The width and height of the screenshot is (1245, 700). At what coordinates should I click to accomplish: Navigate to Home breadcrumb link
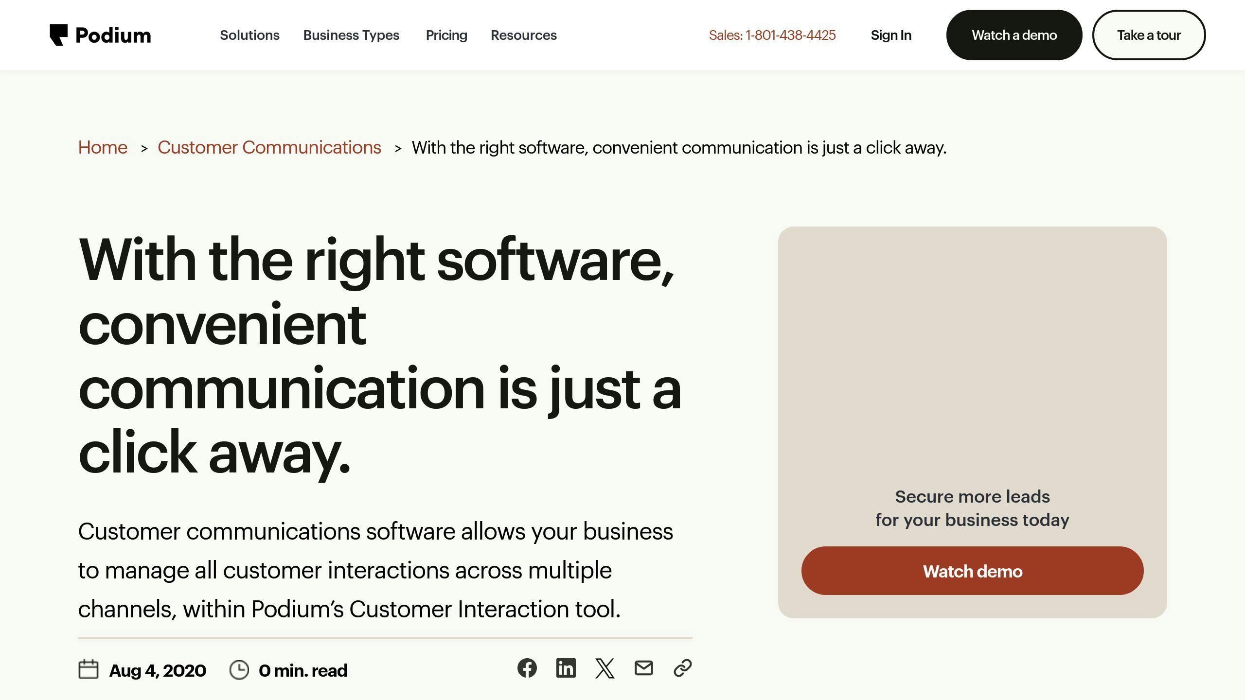(x=103, y=147)
